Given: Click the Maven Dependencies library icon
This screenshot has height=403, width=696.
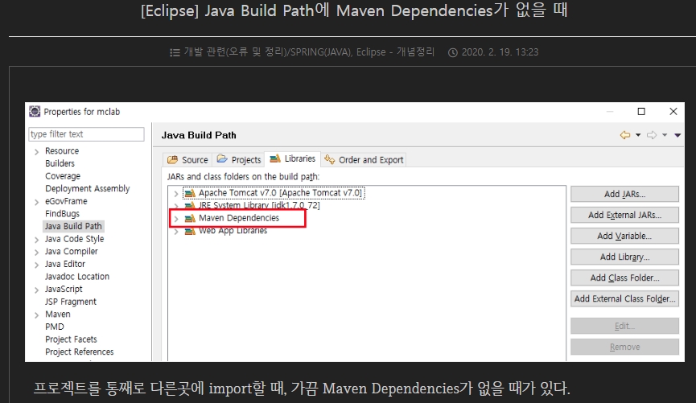Looking at the screenshot, I should [x=190, y=218].
